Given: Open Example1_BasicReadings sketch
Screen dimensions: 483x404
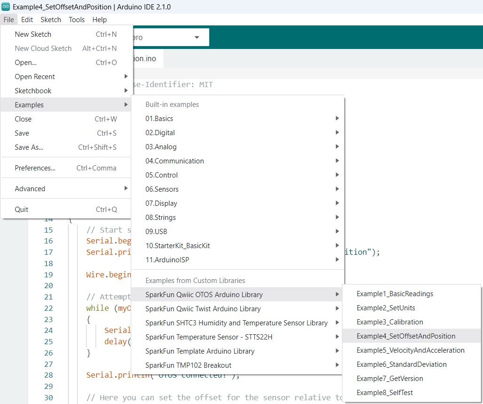Looking at the screenshot, I should (x=395, y=294).
